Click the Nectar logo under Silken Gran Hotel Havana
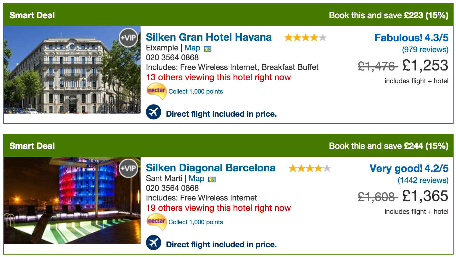The image size is (456, 257). point(156,91)
